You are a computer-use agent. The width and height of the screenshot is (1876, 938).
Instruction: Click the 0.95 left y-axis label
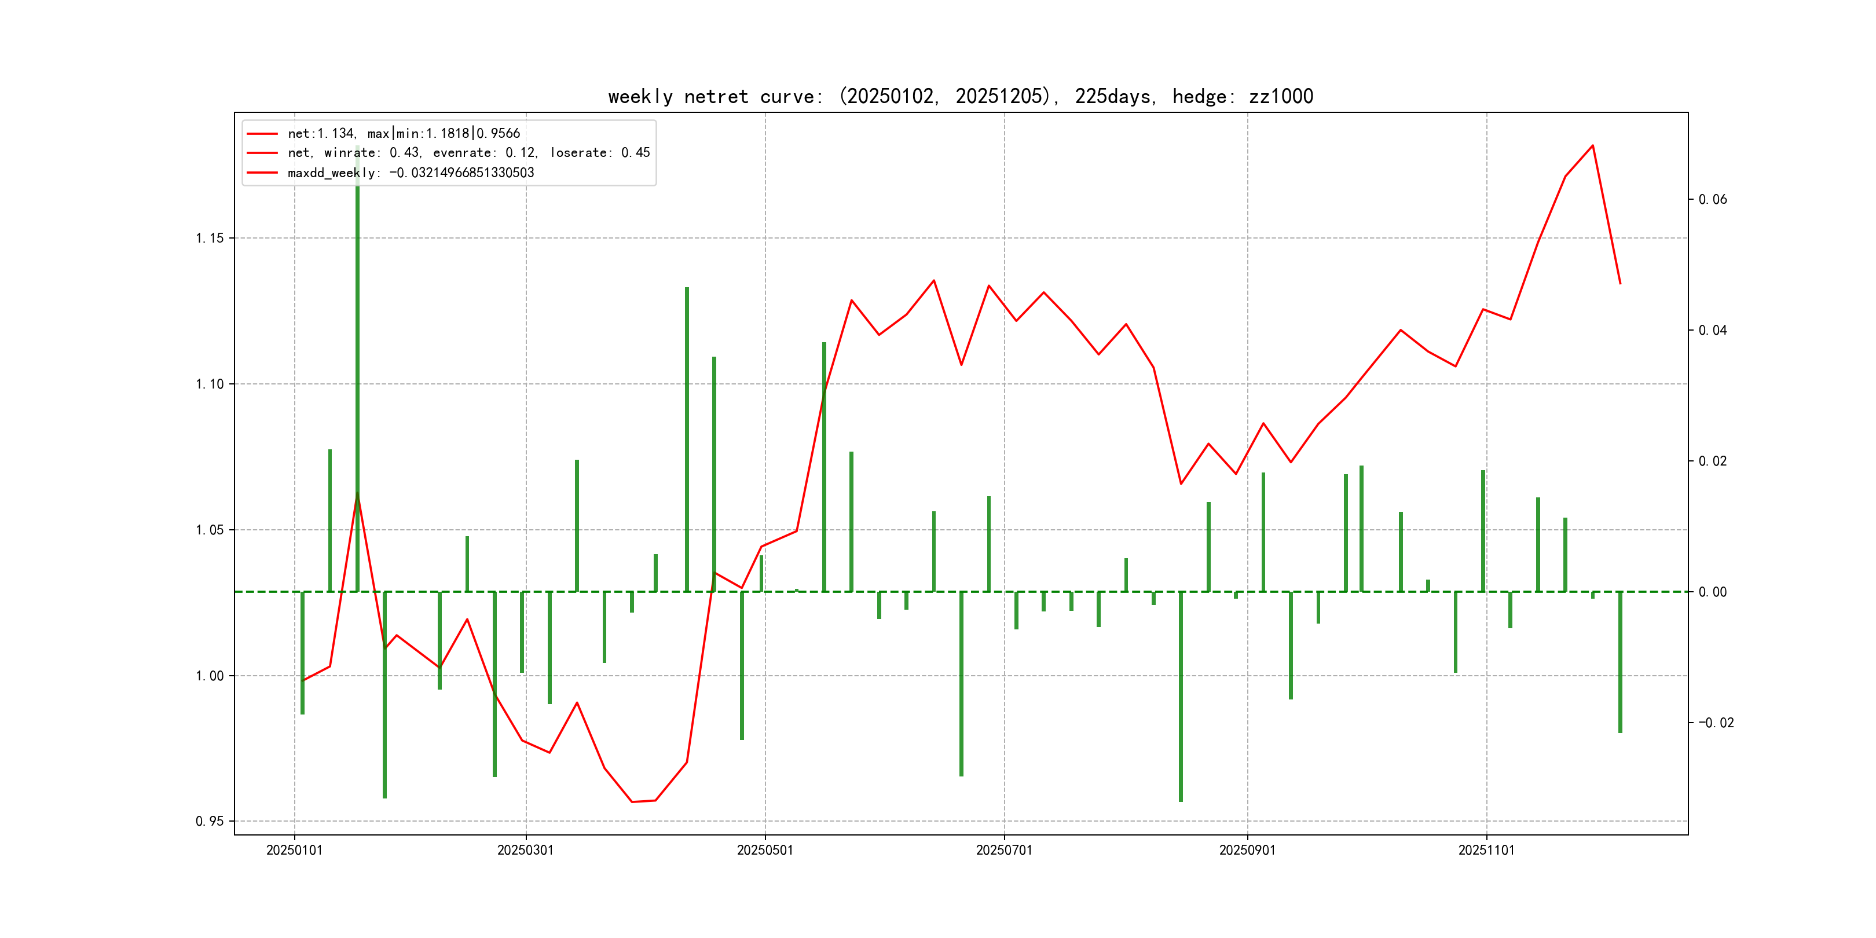coord(210,822)
